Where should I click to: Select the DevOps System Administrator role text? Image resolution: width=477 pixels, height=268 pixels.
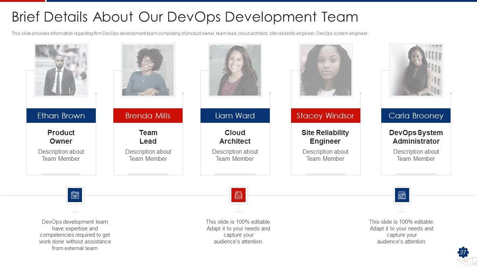click(x=416, y=137)
